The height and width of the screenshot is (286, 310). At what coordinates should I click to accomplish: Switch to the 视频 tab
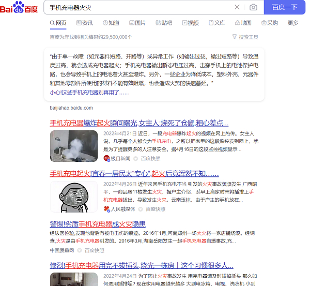190,23
